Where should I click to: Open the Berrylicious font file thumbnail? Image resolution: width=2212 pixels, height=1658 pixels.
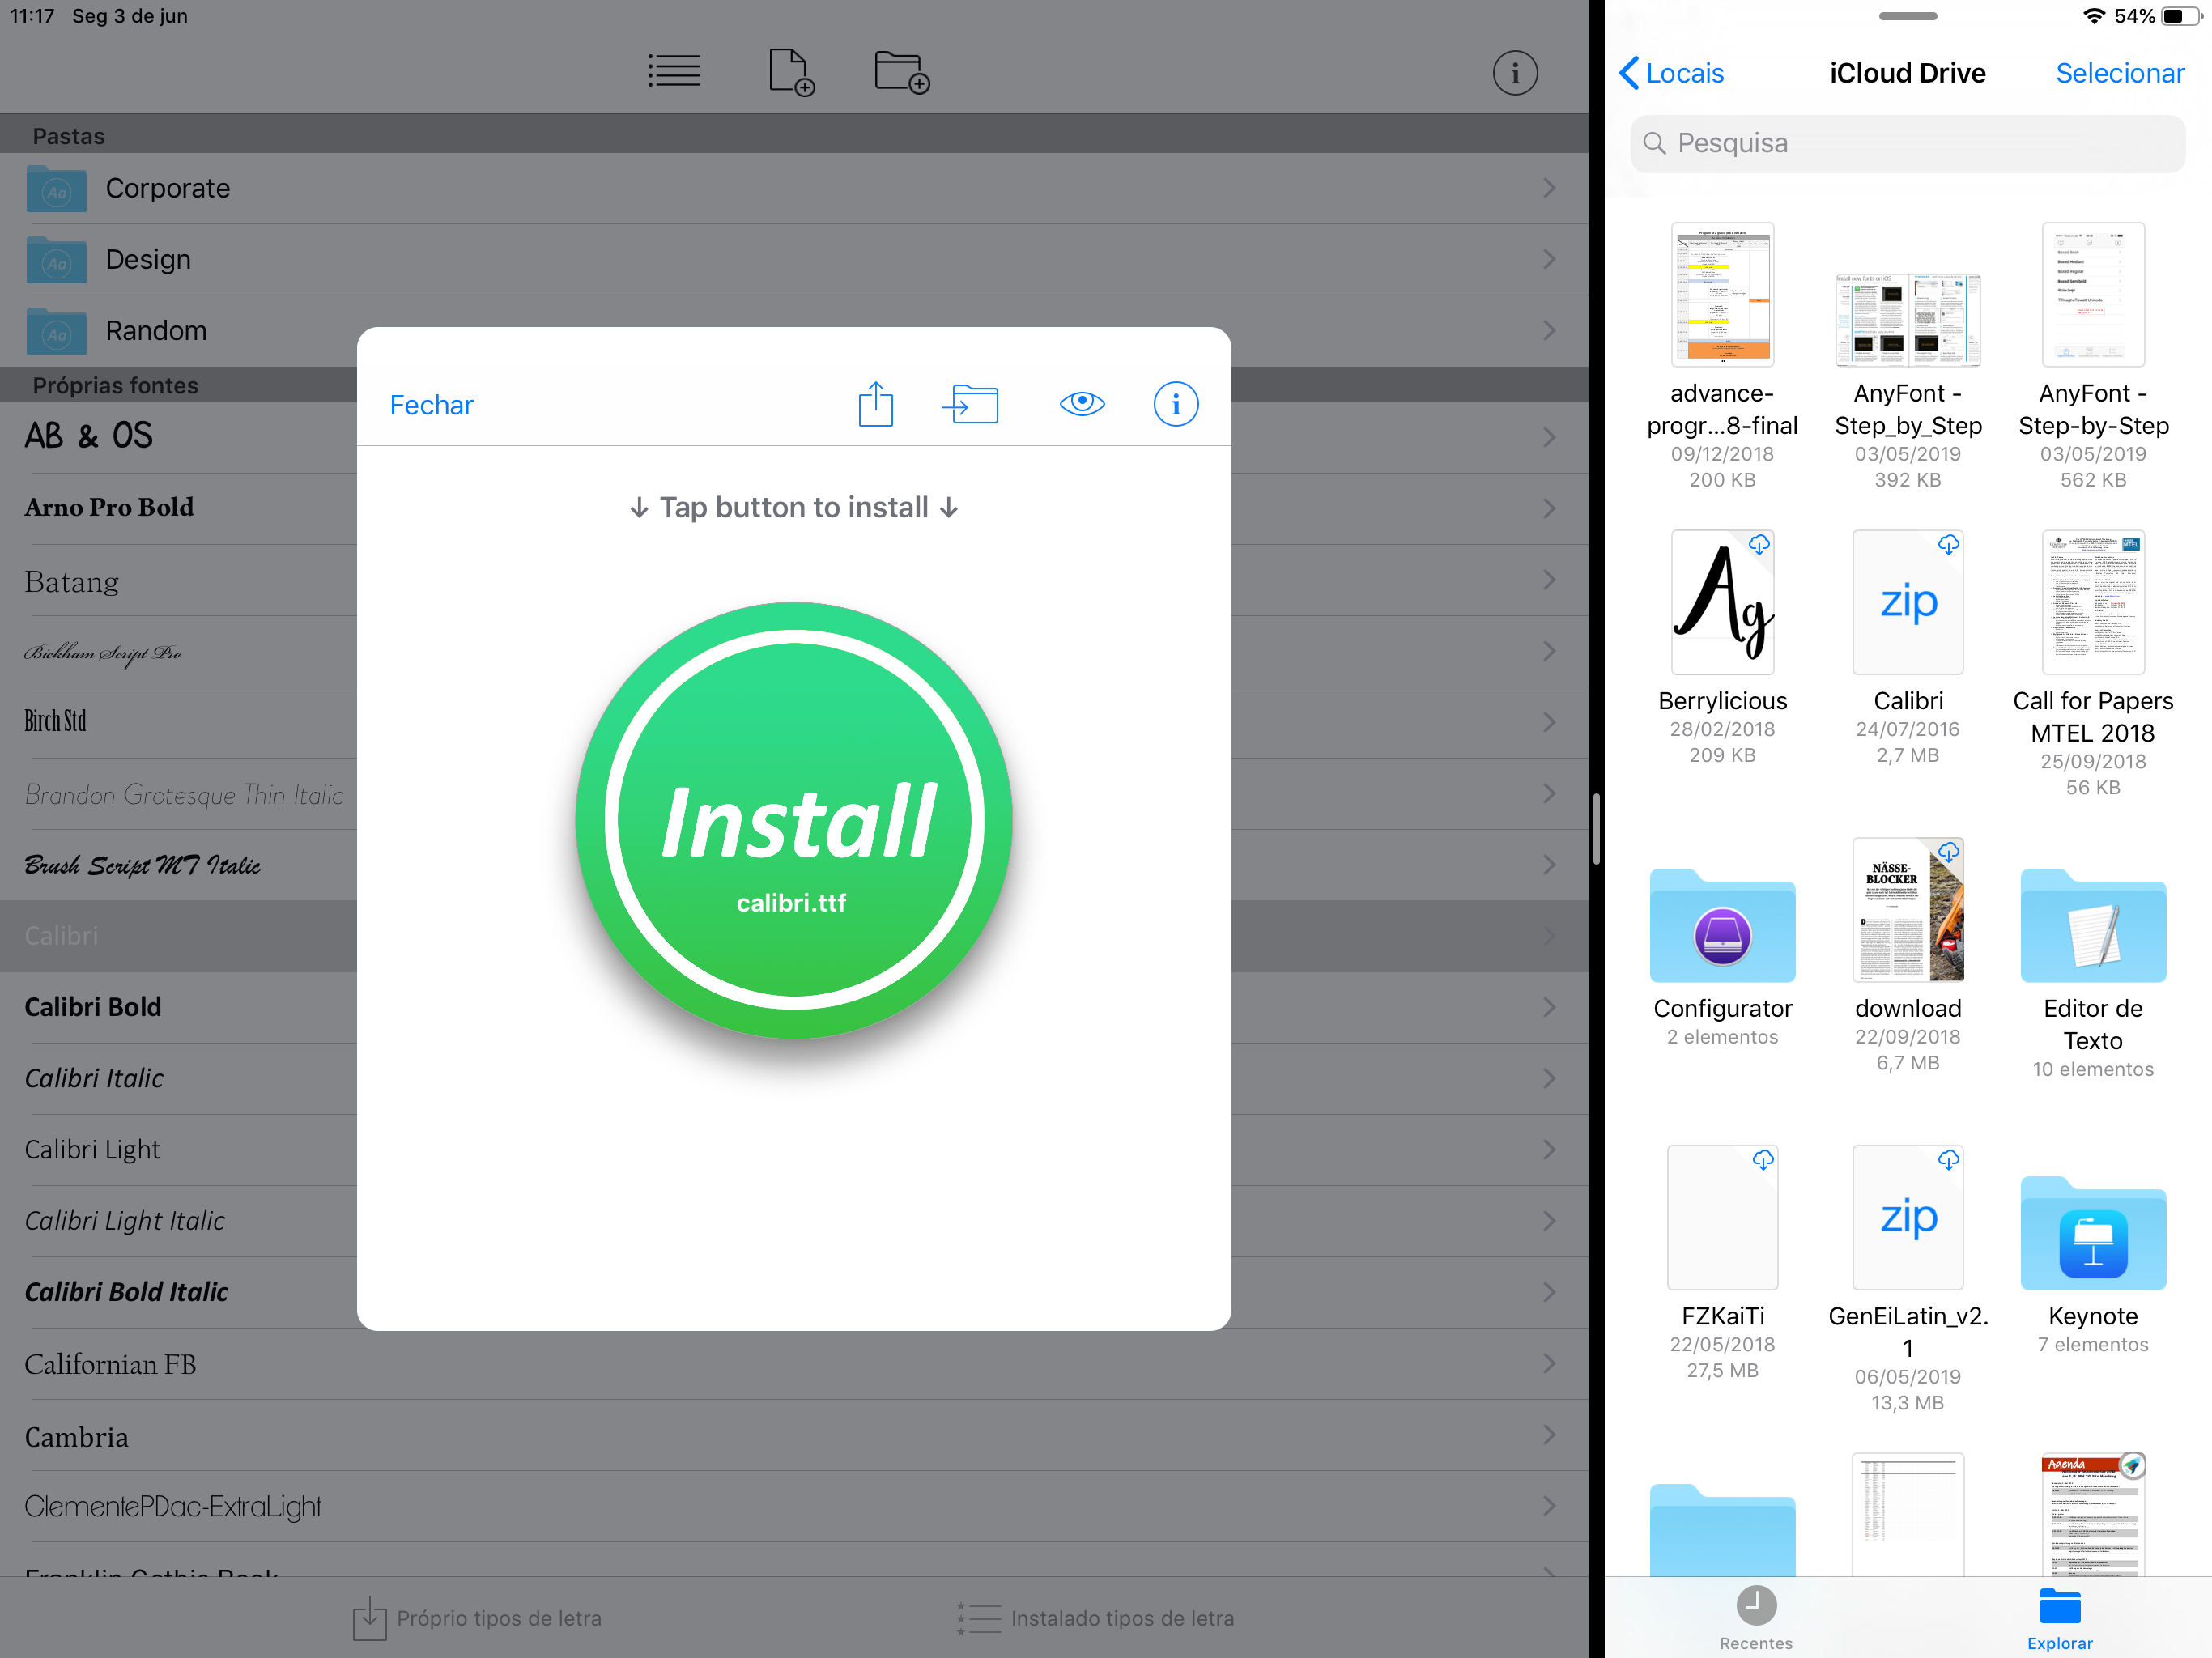(x=1722, y=603)
